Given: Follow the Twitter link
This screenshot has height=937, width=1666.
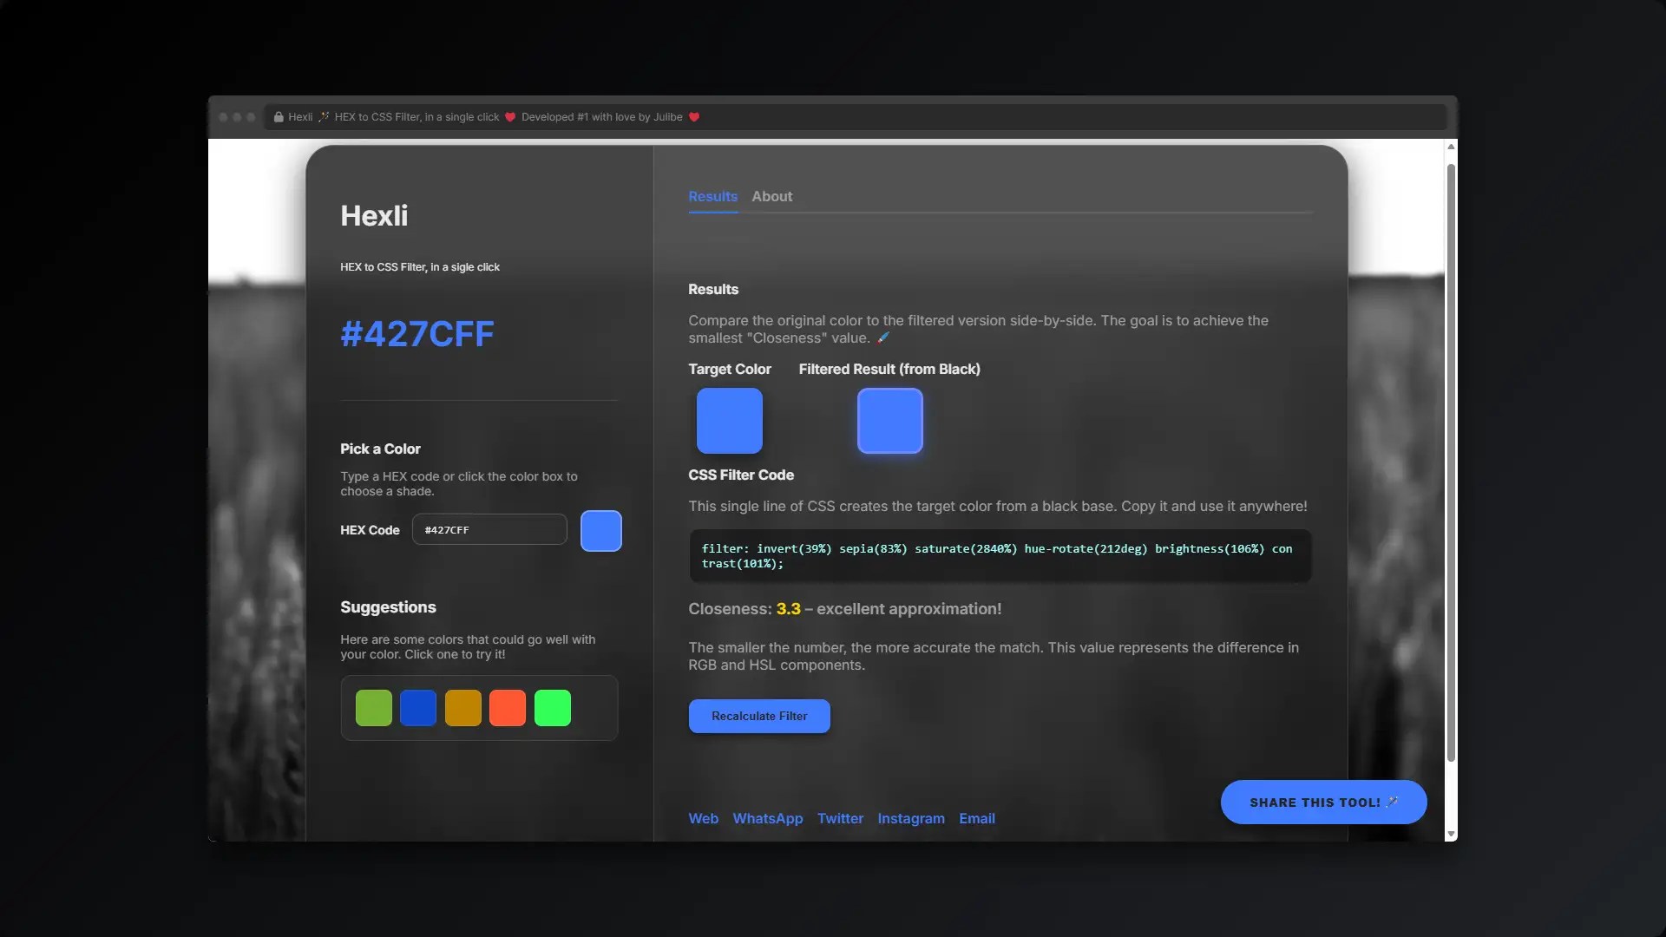Looking at the screenshot, I should (840, 818).
